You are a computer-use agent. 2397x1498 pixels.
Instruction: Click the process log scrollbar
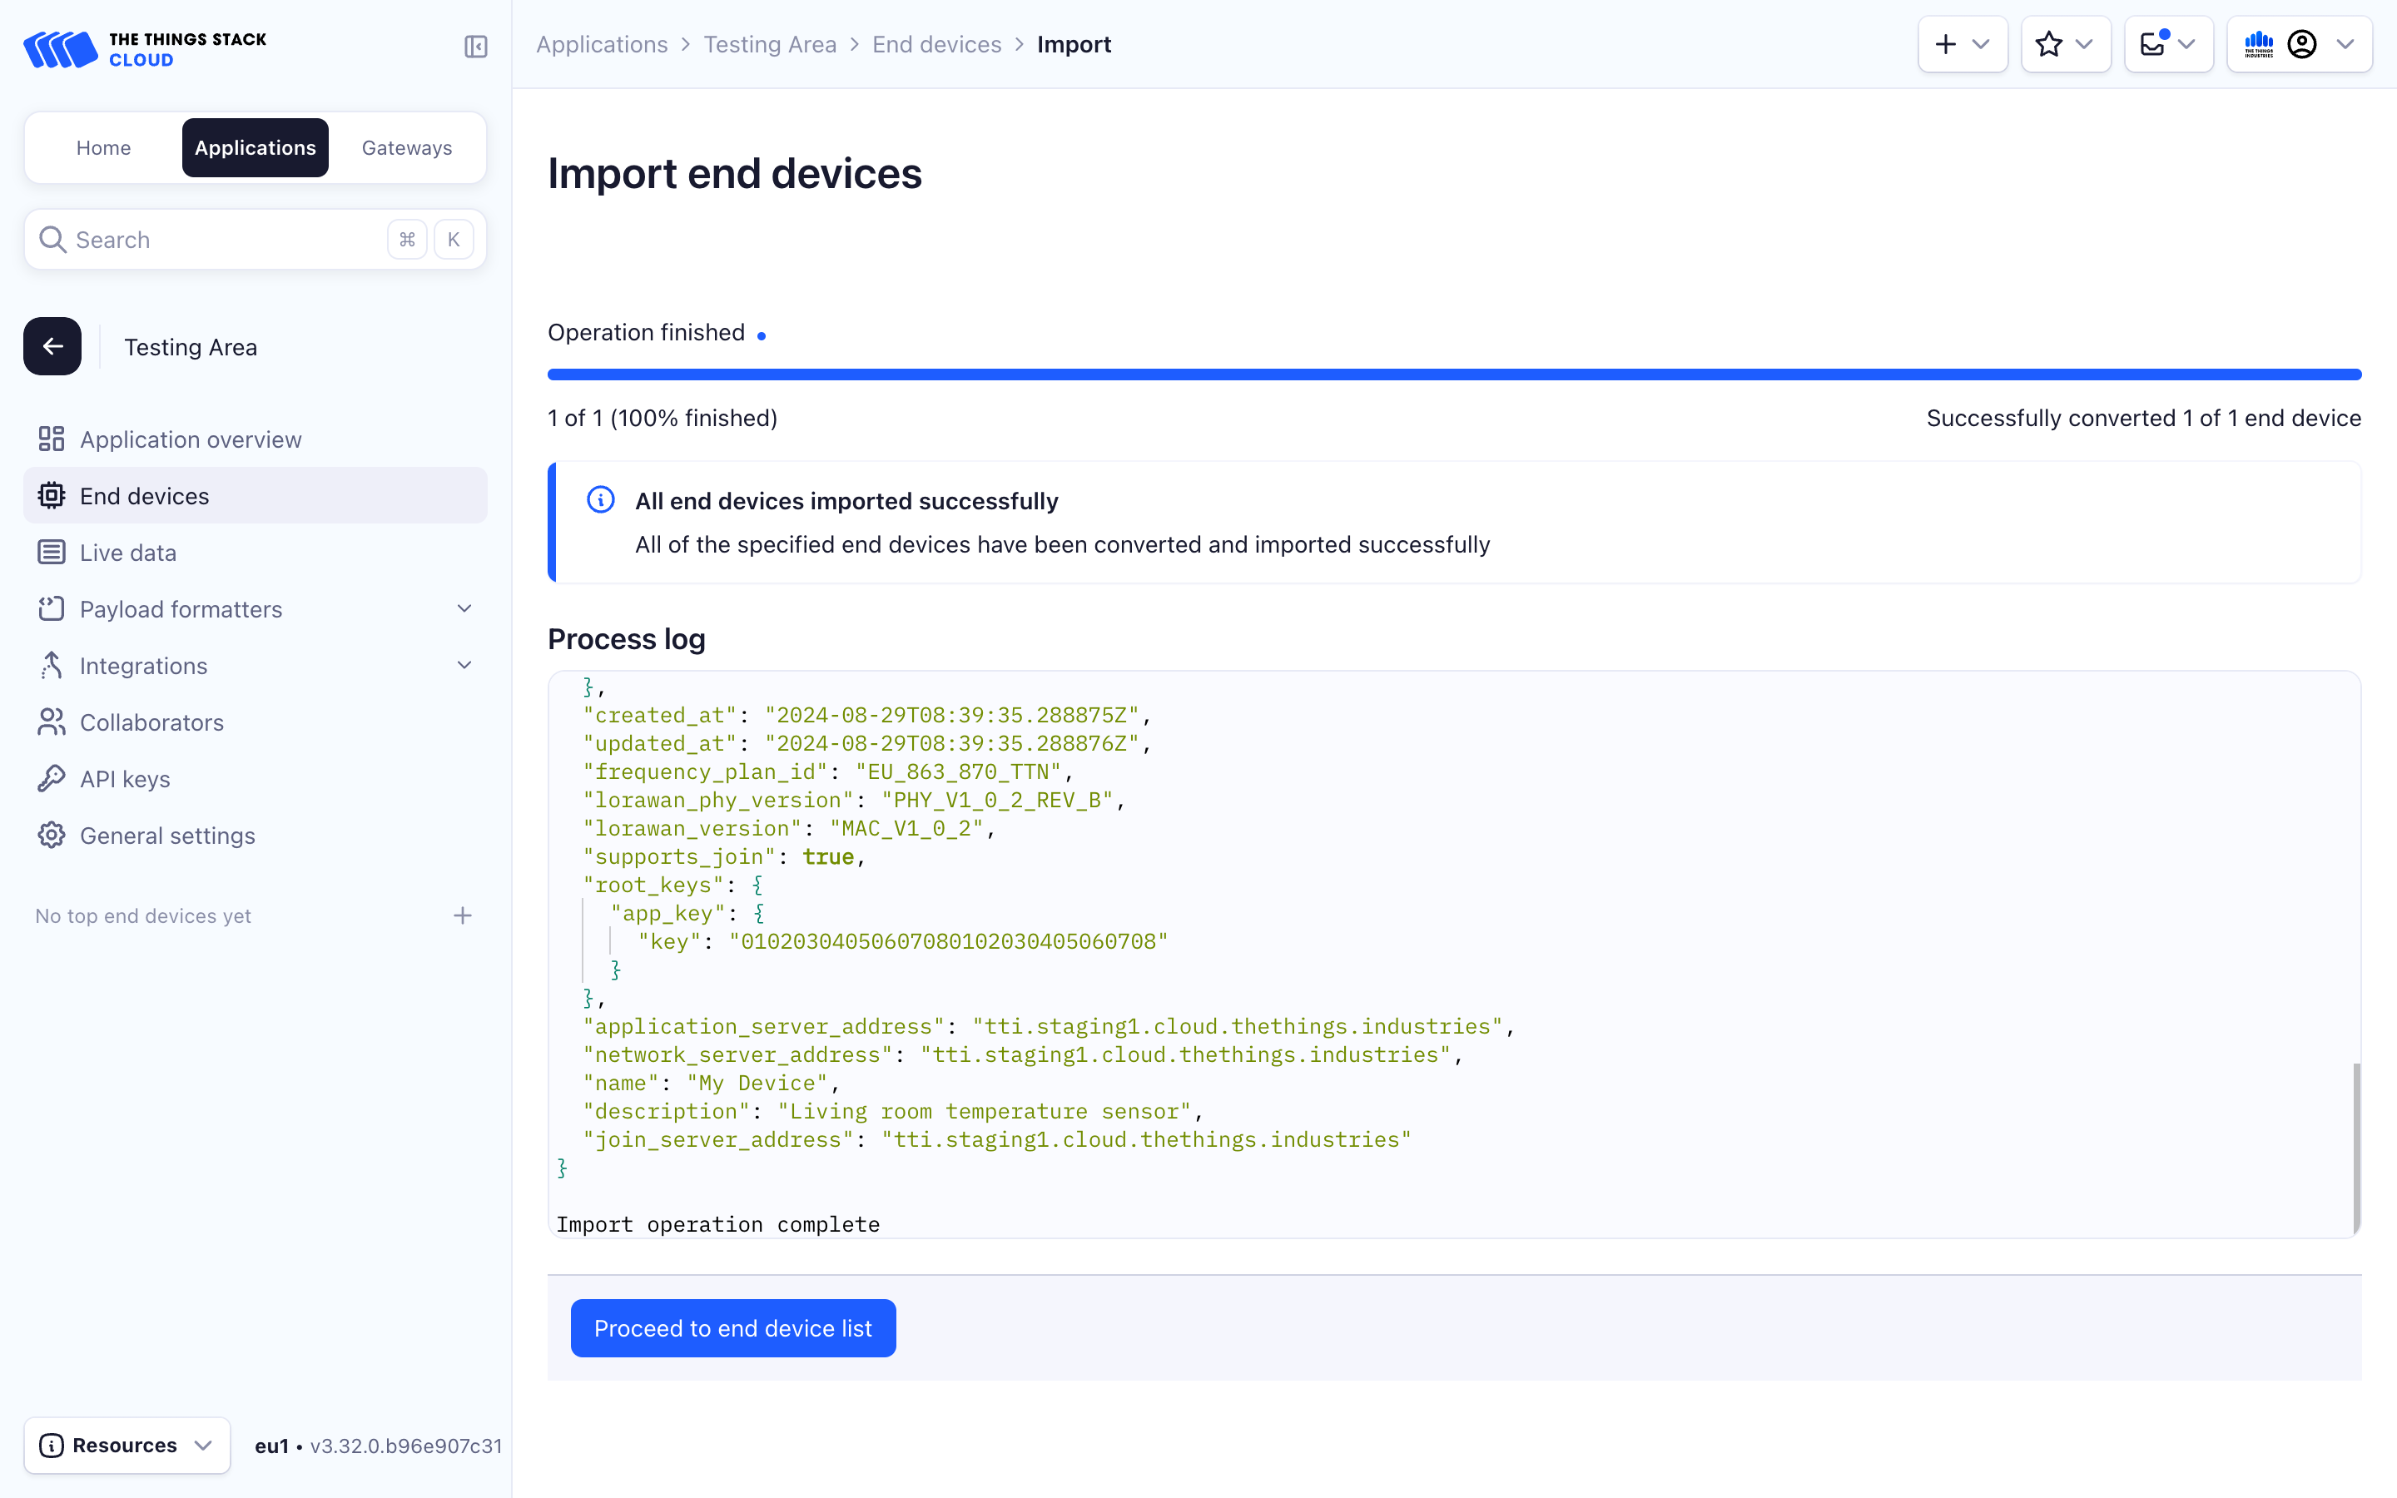[x=2355, y=1148]
